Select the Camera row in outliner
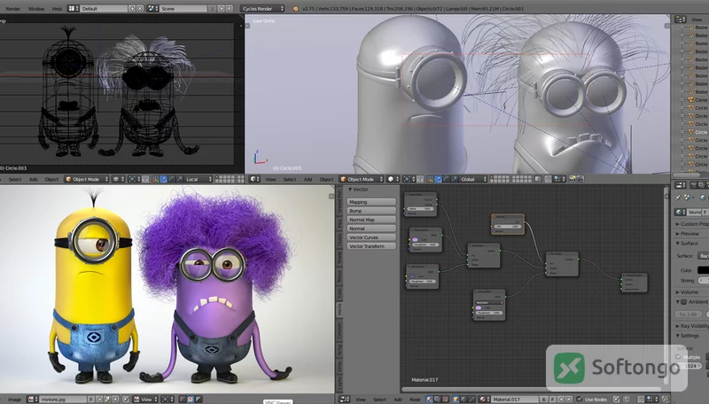 (x=698, y=100)
